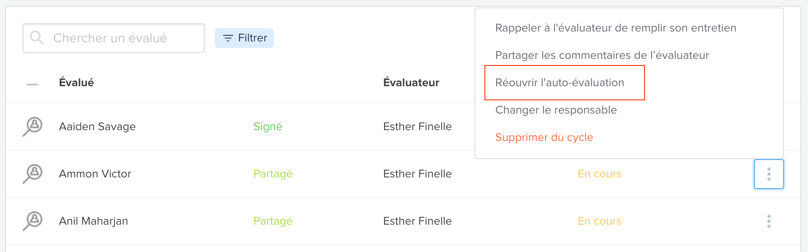
Task: Click the Filtrer button
Action: pyautogui.click(x=244, y=38)
